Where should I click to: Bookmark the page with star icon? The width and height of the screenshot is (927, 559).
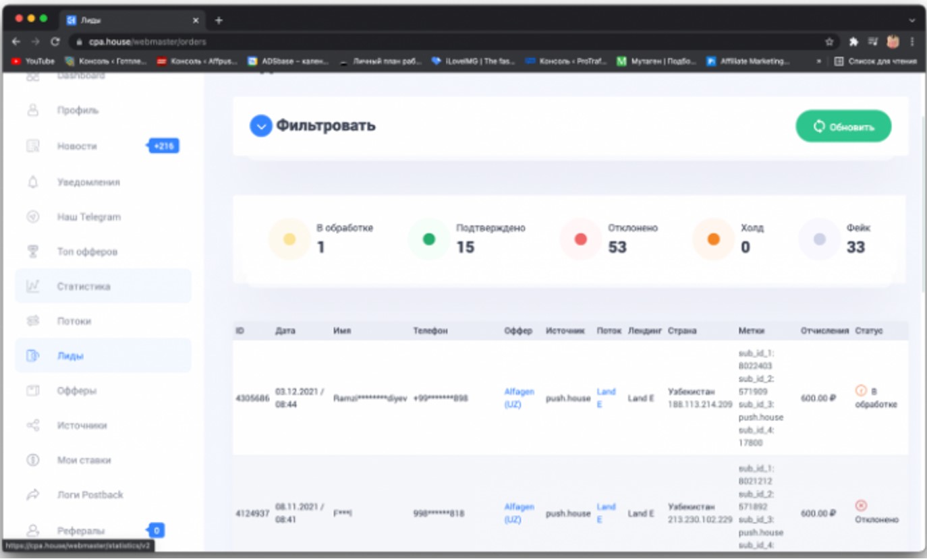829,41
